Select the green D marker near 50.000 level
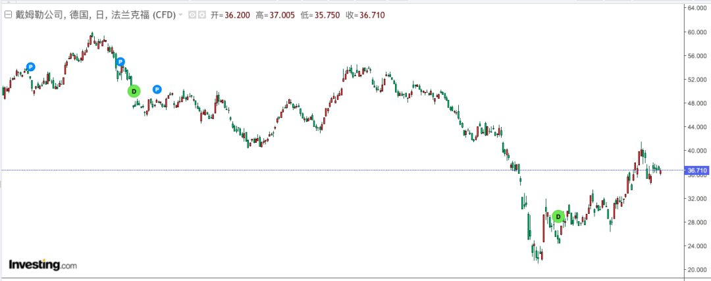711x281 pixels. click(133, 91)
